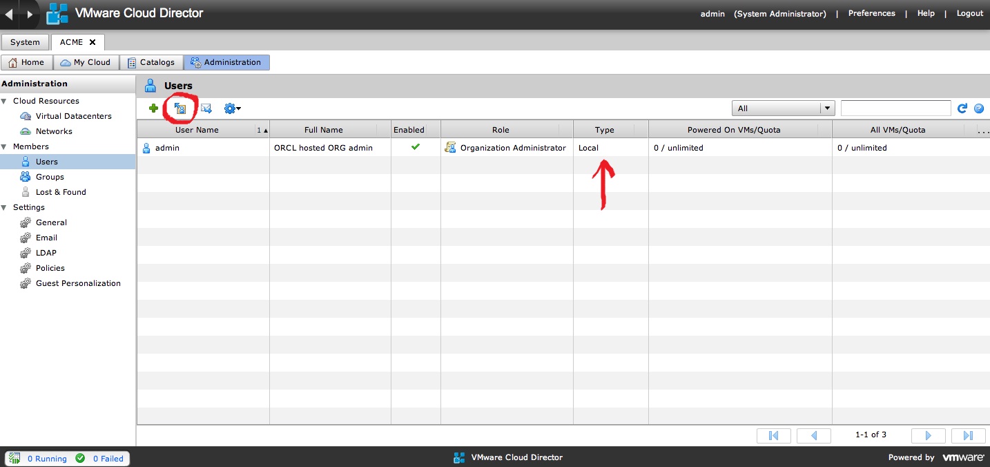Click into the user search field
Screen dimensions: 990x467
pos(896,108)
